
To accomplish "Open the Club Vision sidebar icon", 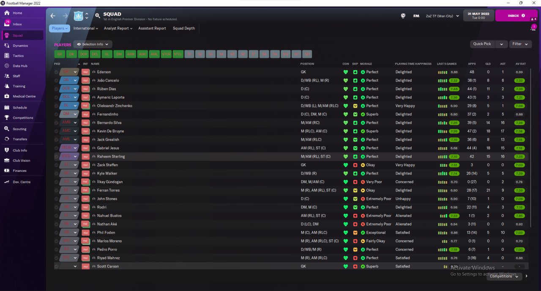I will coord(7,160).
